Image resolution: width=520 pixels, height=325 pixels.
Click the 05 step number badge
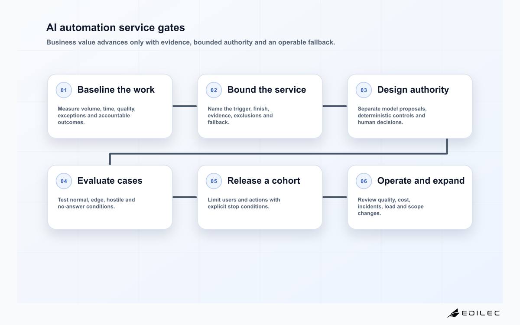[x=214, y=181]
